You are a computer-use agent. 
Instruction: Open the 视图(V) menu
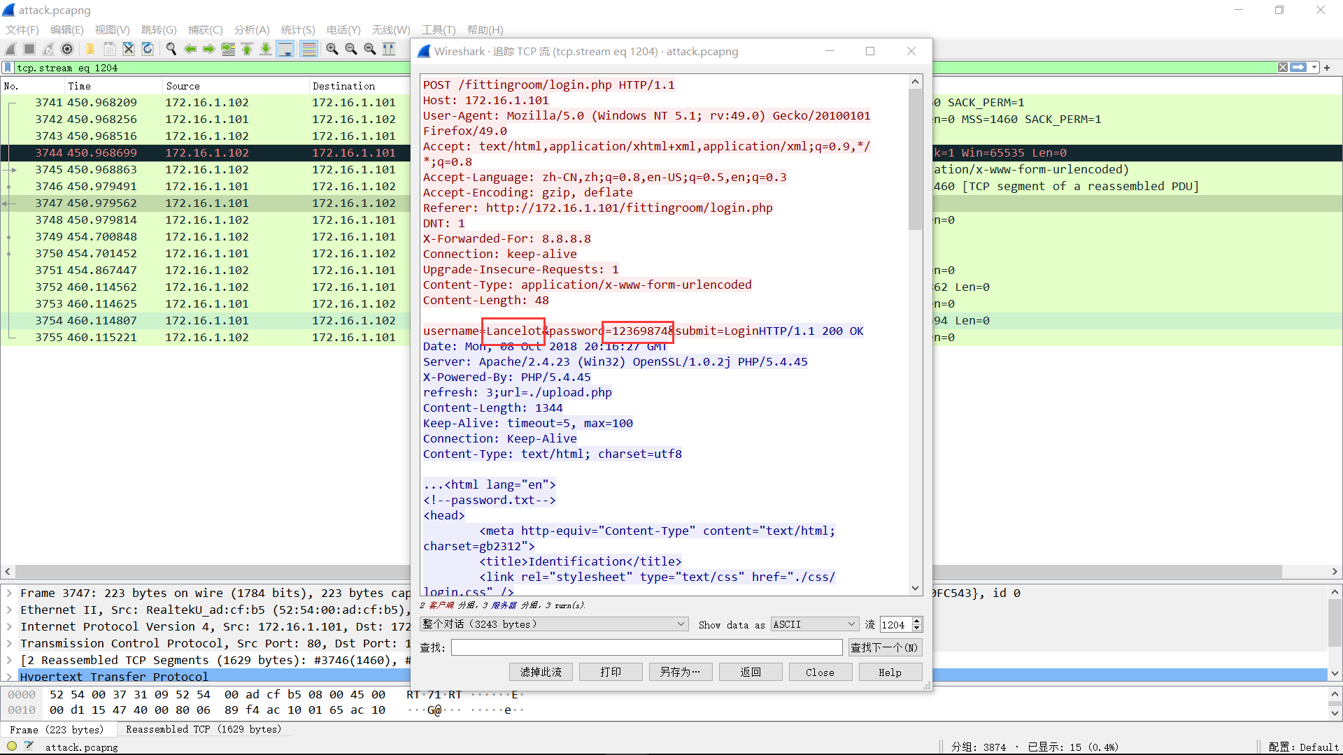click(113, 29)
